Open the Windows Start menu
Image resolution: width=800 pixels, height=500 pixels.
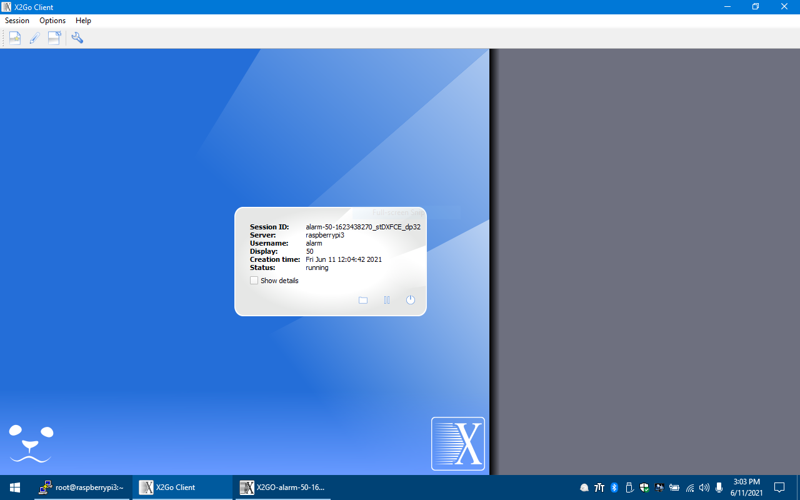coord(15,487)
